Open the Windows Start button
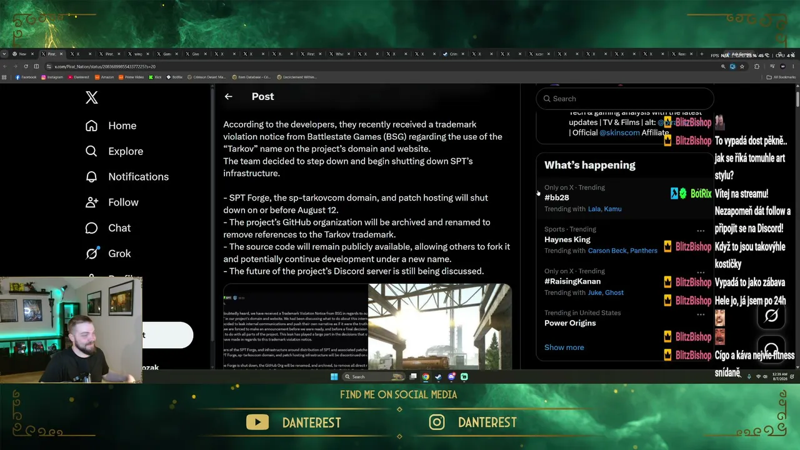This screenshot has height=450, width=800. (x=334, y=377)
